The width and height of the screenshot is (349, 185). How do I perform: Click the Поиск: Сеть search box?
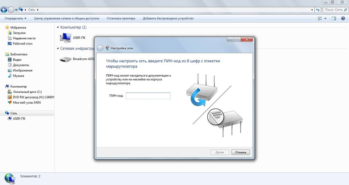pos(334,10)
